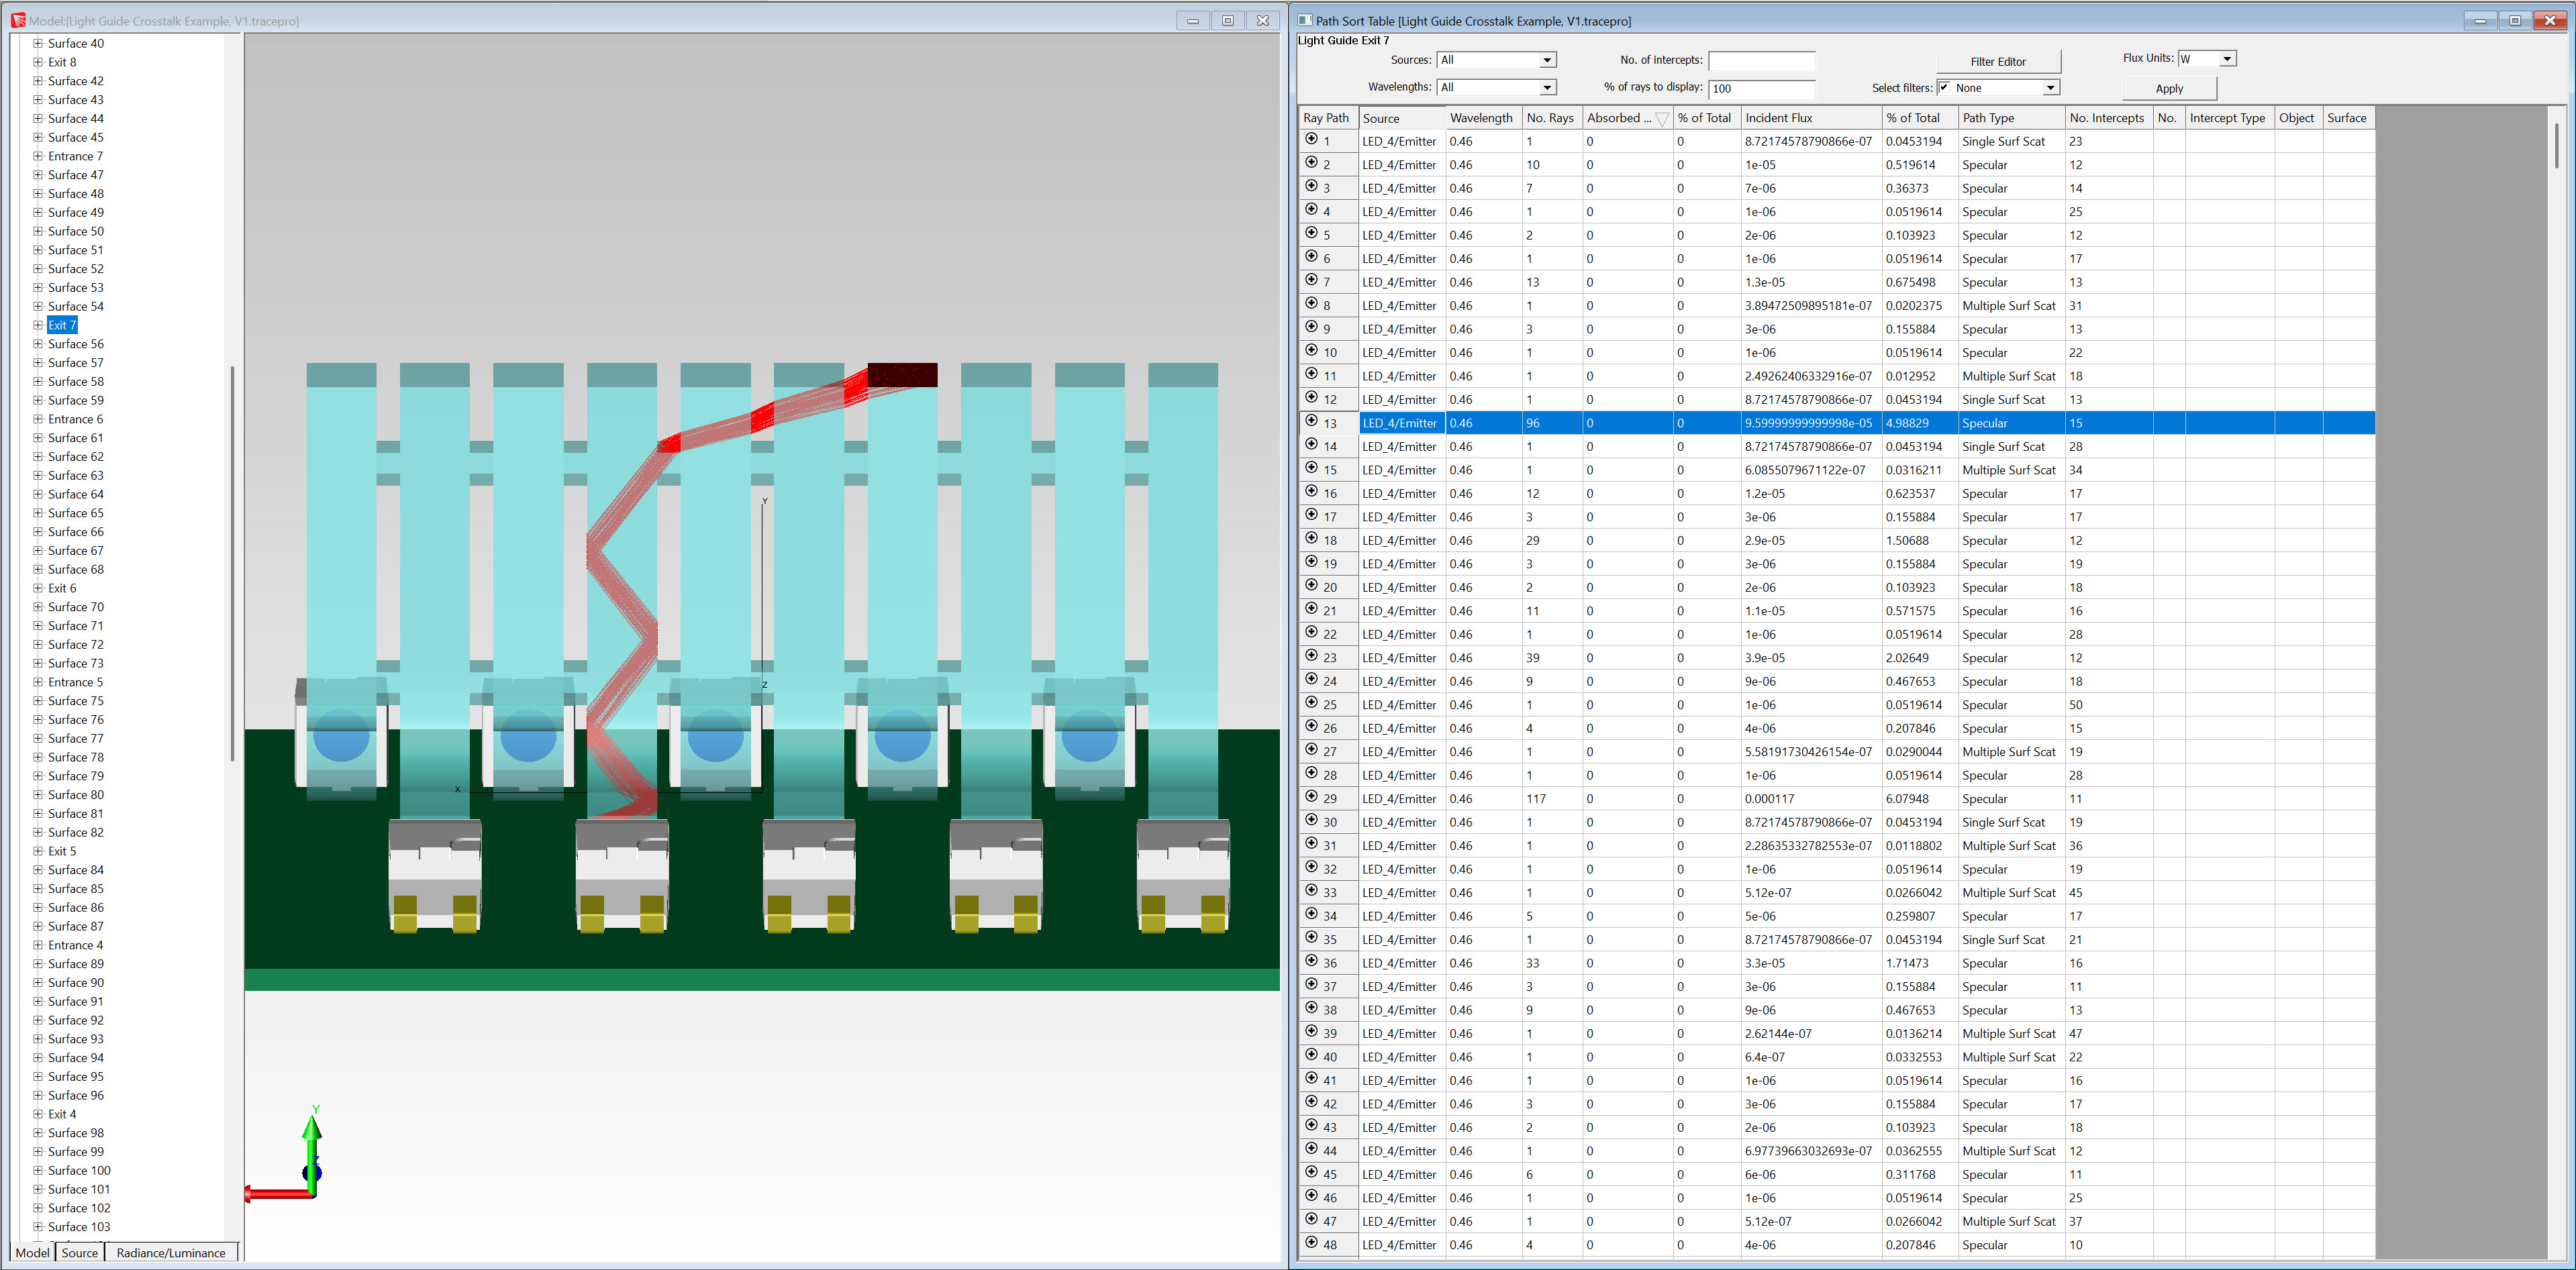Toggle the Select filters checkbox
Screen dimensions: 2576x1270
click(1944, 87)
